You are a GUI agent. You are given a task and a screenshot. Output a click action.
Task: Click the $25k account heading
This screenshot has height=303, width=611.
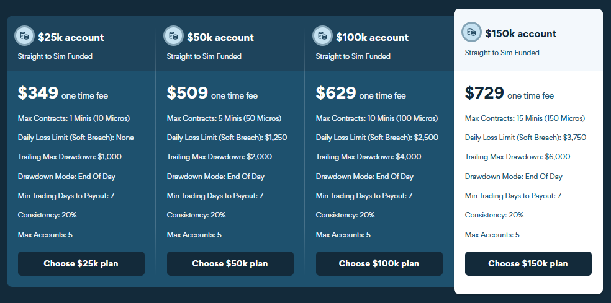(71, 37)
